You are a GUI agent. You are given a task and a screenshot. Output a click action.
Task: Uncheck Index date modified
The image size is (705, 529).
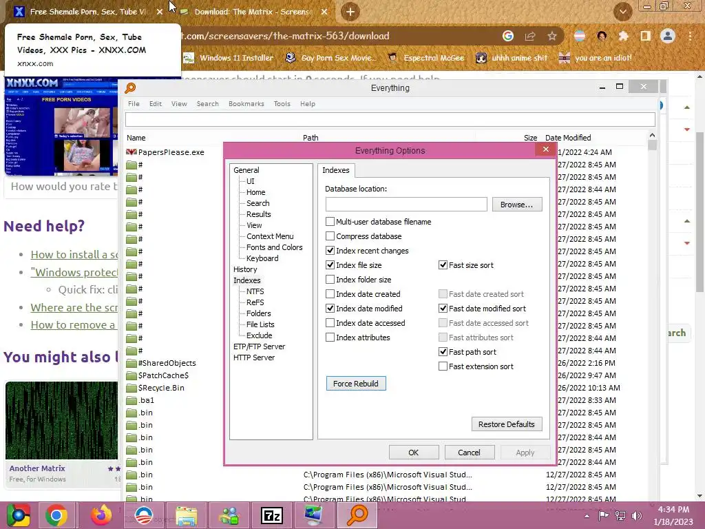tap(330, 308)
